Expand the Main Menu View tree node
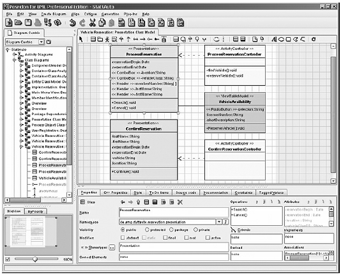Image resolution: width=343 pixels, height=277 pixels. (21, 92)
